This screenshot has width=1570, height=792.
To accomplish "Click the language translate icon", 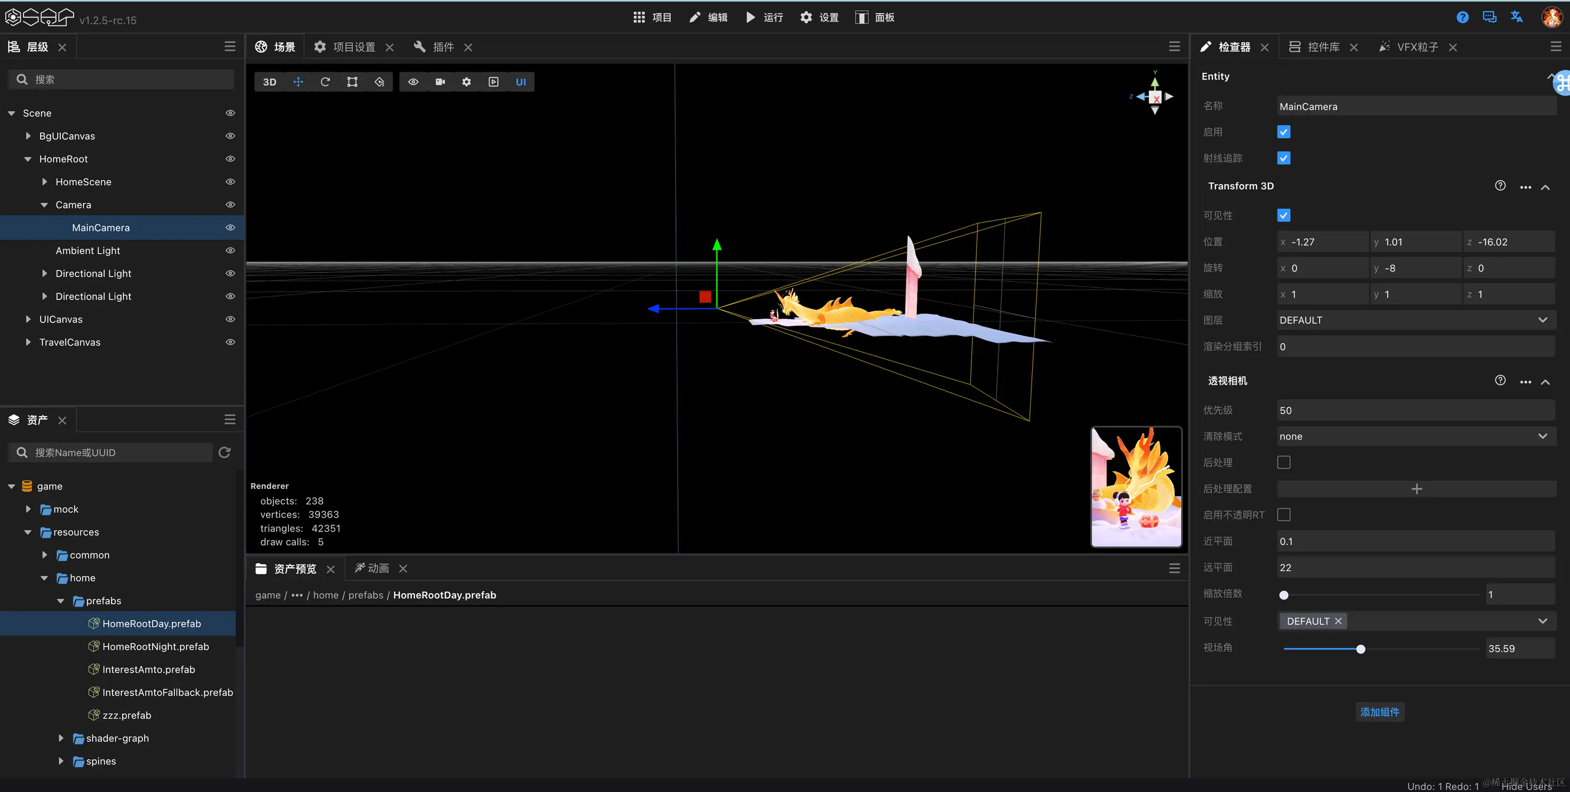I will pos(1517,17).
